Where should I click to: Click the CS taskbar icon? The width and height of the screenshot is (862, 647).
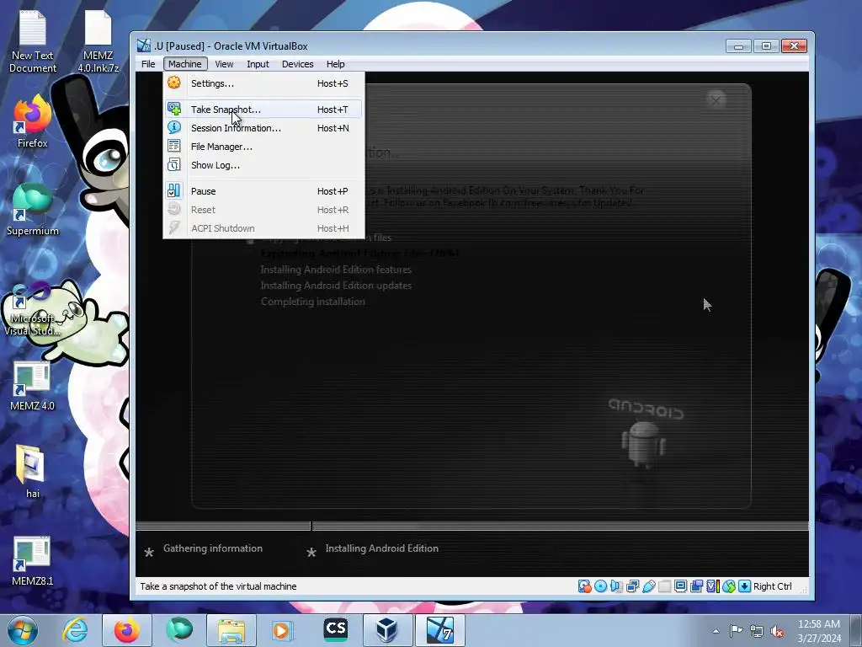pos(335,630)
